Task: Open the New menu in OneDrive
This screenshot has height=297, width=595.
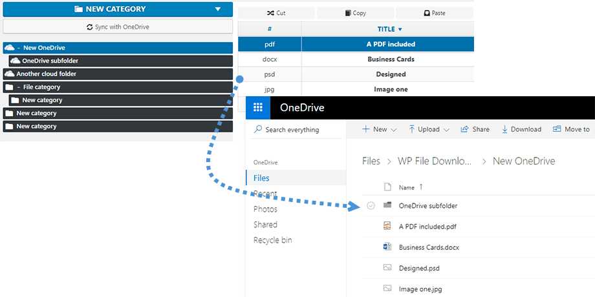Action: click(x=379, y=129)
